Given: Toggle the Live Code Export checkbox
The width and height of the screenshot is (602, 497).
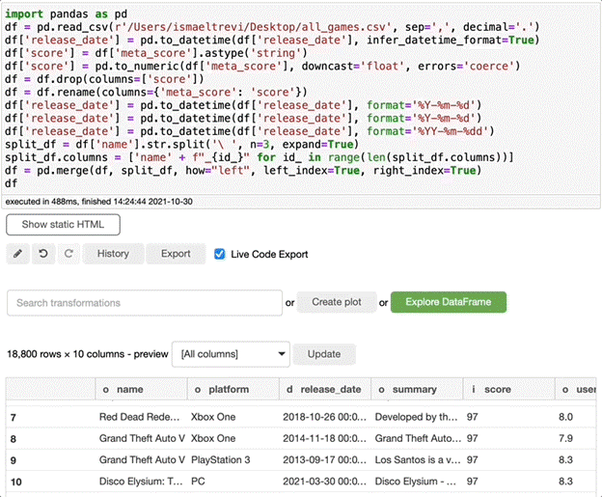Looking at the screenshot, I should pyautogui.click(x=220, y=254).
